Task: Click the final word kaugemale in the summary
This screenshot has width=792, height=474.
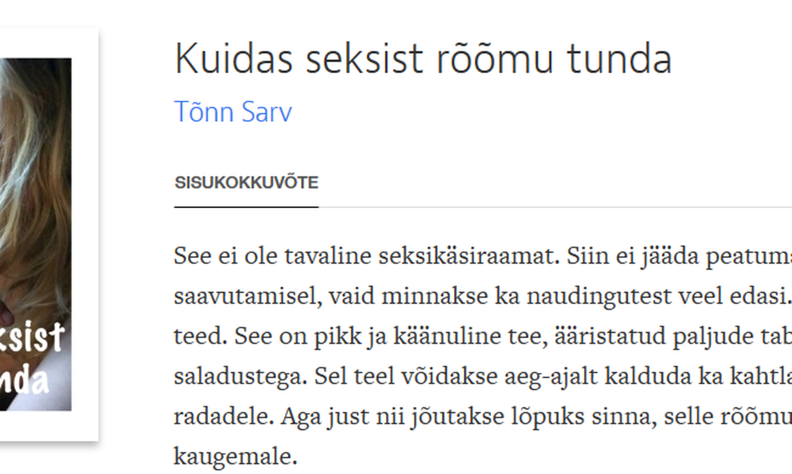Action: tap(235, 457)
